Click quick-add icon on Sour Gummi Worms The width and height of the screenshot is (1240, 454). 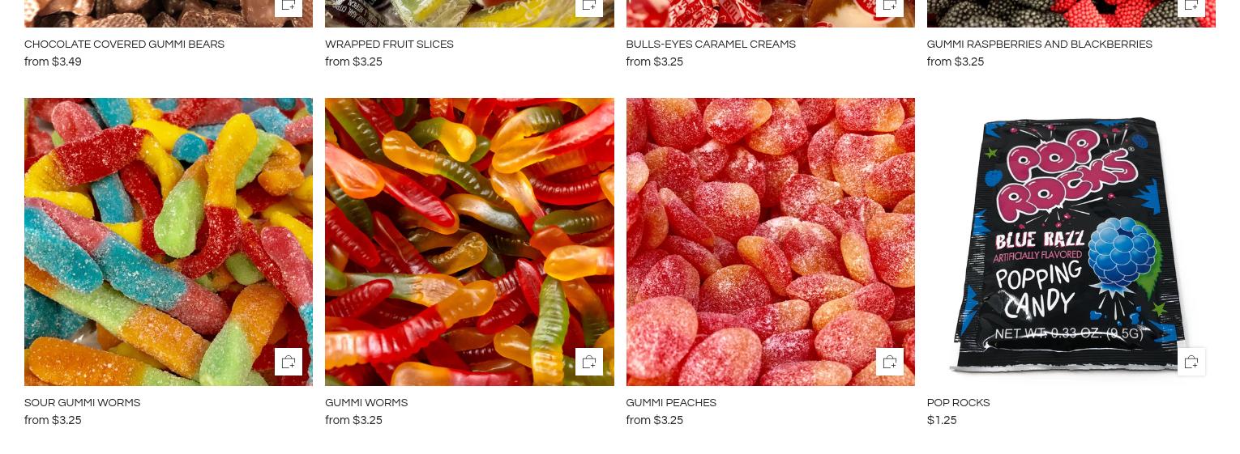pyautogui.click(x=289, y=362)
